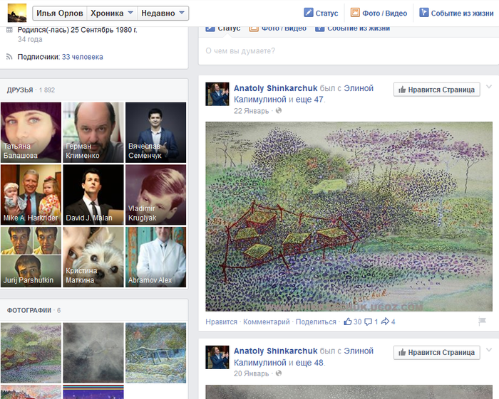Click the birthday calendar icon beside Родился(-лась)
499x399 pixels.
pyautogui.click(x=9, y=30)
